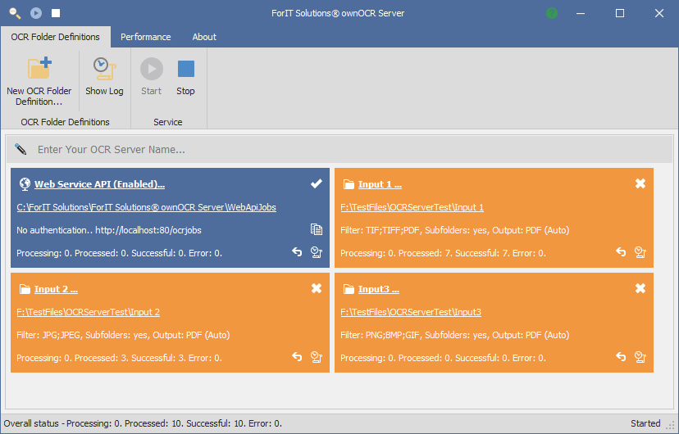
Task: Toggle the X state on Input 1 tile
Action: [x=640, y=183]
